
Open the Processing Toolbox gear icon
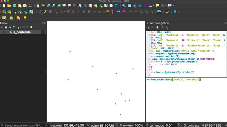point(140,6)
